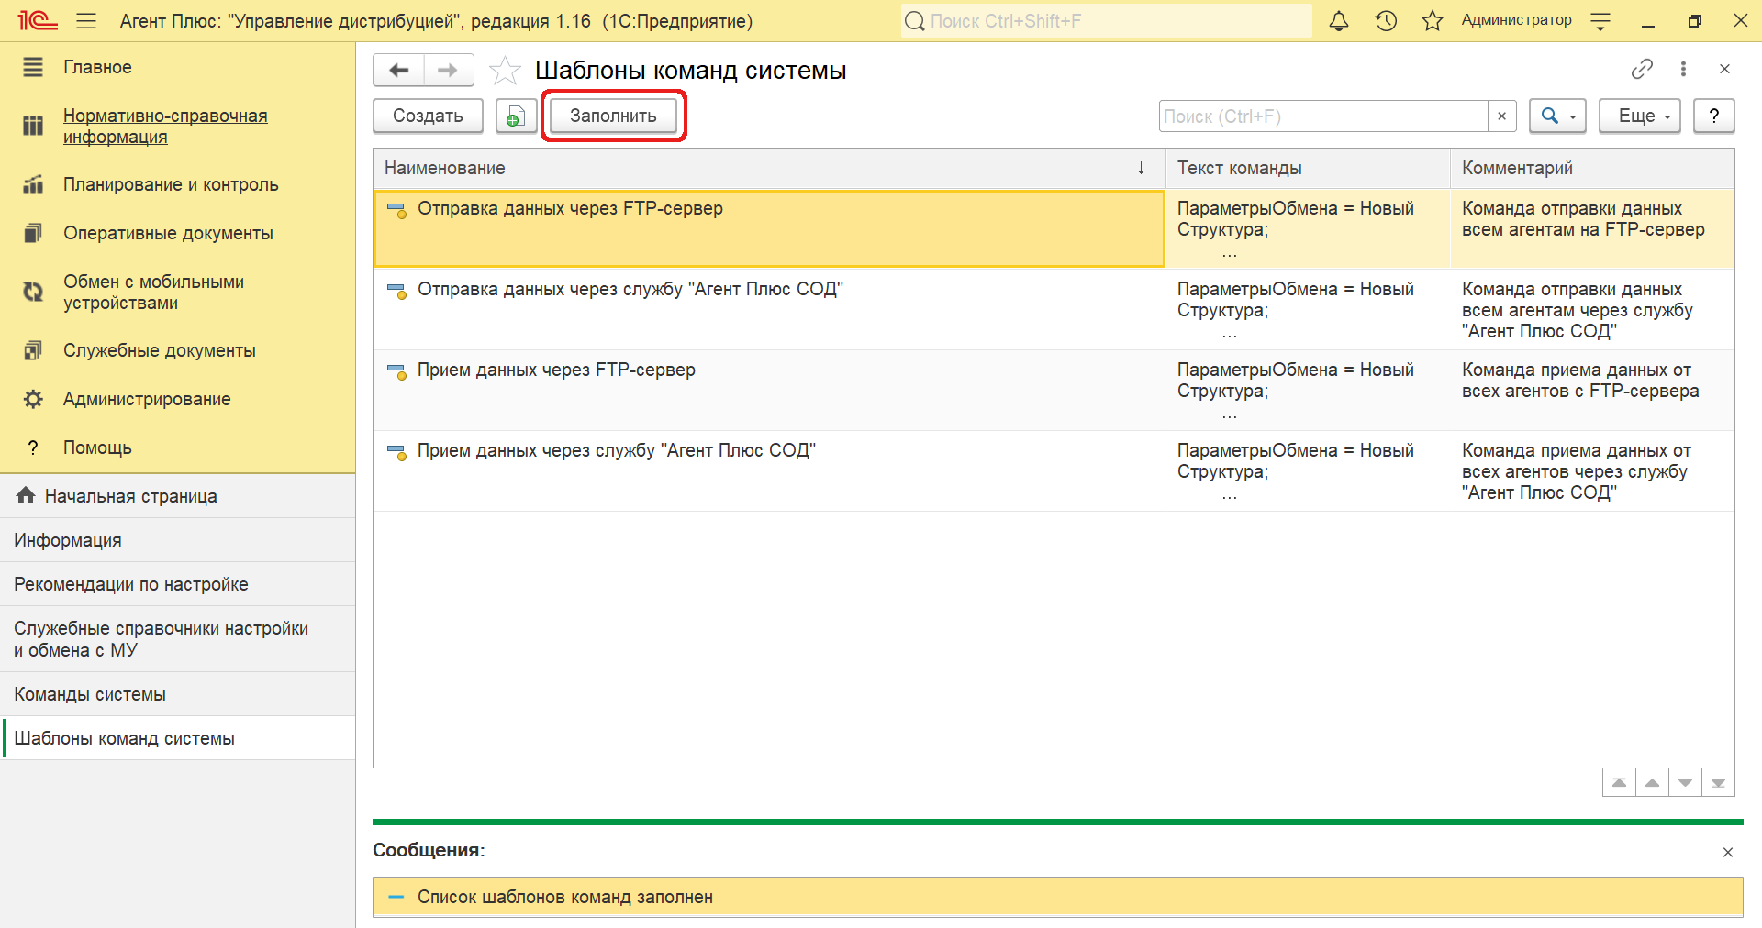The image size is (1762, 928).
Task: Move down one item in list button
Action: [1685, 782]
